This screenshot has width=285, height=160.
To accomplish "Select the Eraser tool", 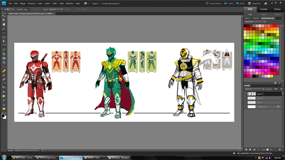I will pos(4,79).
